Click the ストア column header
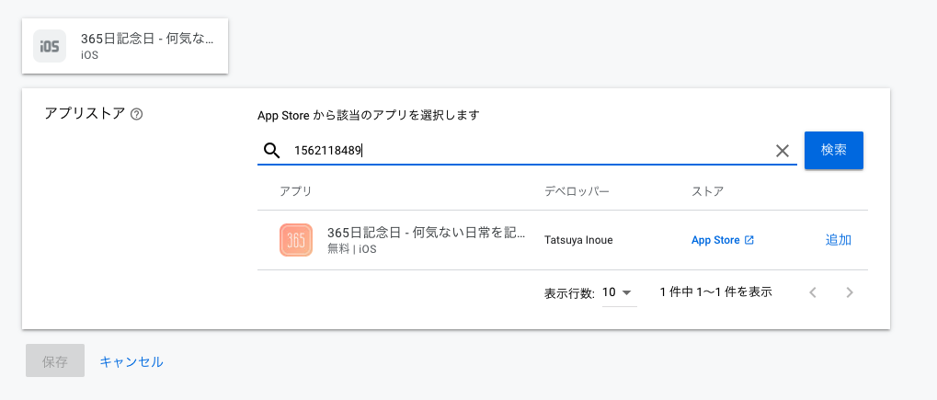 coord(707,191)
